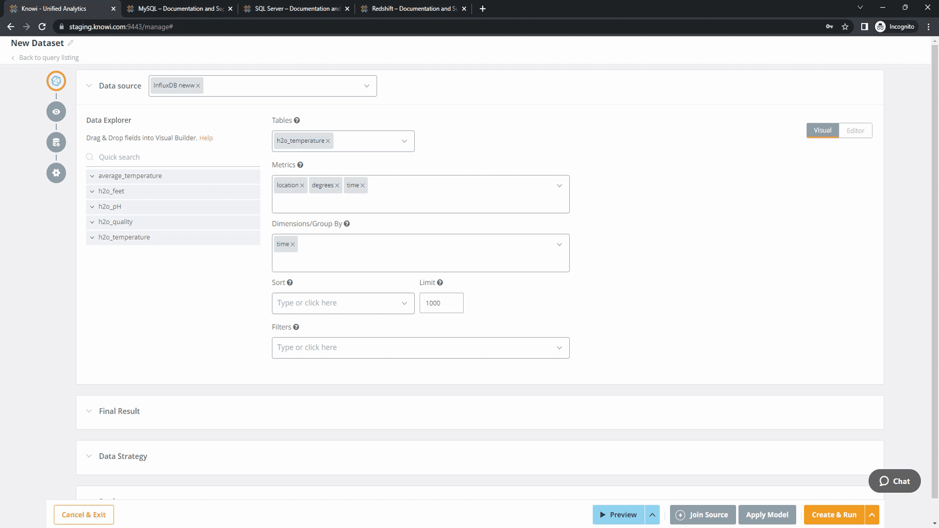Switch to the Editor mode toggle
The image size is (939, 528).
pyautogui.click(x=855, y=131)
